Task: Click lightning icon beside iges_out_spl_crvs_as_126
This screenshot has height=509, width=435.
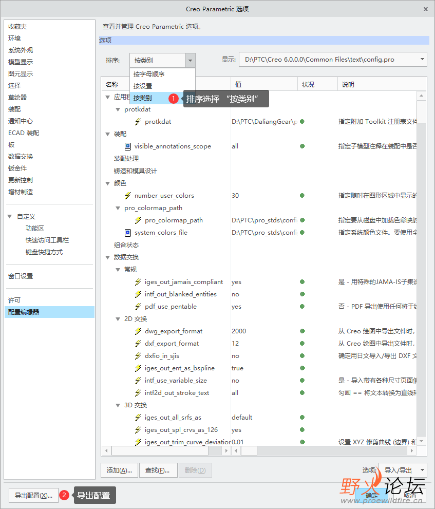Action: 138,430
